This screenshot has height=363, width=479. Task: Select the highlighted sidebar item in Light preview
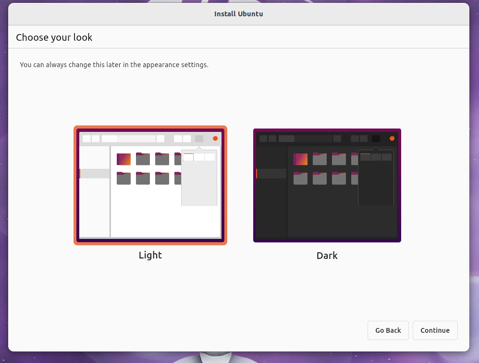[x=94, y=174]
